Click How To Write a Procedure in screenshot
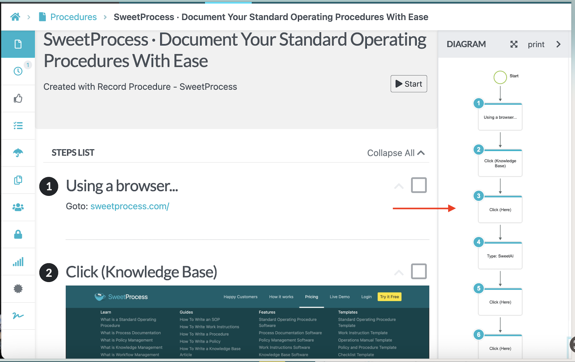575x362 pixels. (x=204, y=334)
